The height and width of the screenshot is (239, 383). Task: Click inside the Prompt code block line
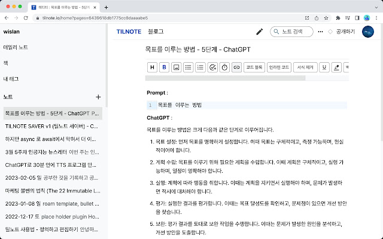click(247, 105)
